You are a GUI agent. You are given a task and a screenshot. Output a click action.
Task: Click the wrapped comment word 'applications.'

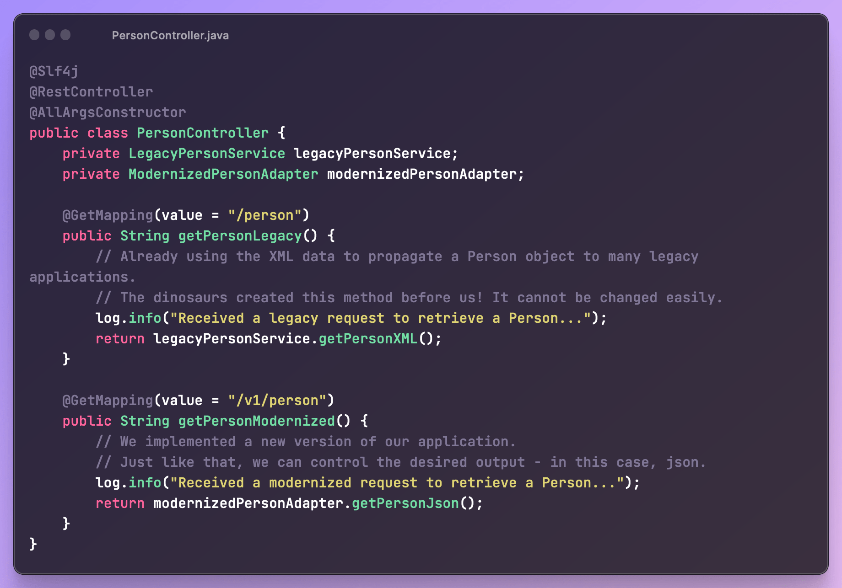coord(82,277)
